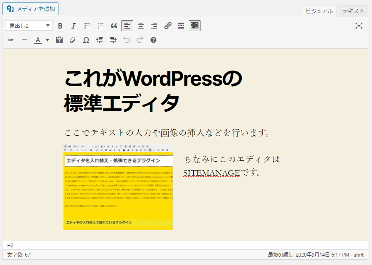Apply blockquote formatting
Viewport: 372px width, 265px height.
[x=114, y=26]
